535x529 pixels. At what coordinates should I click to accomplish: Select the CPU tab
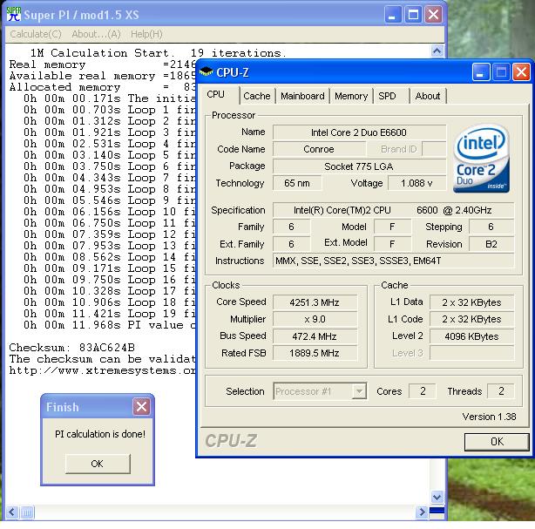click(216, 95)
